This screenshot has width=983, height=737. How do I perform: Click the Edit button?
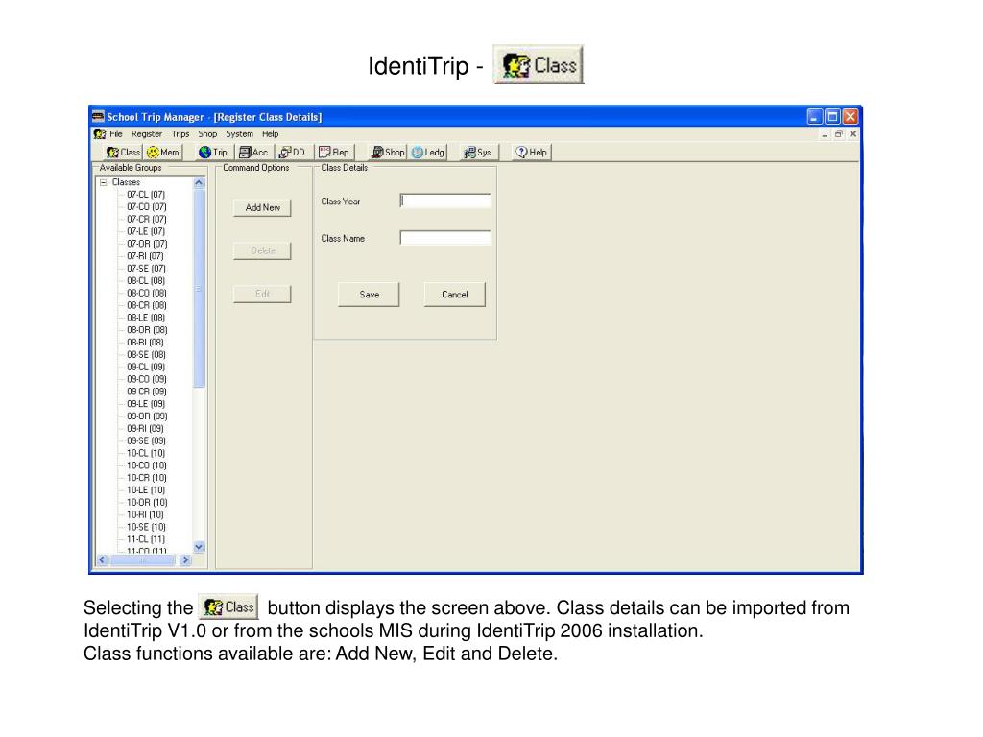pyautogui.click(x=263, y=294)
